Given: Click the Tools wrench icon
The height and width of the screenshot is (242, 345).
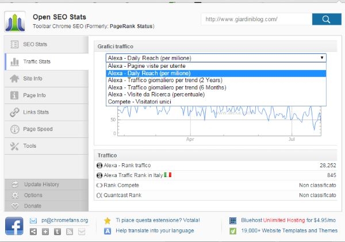Looking at the screenshot, I should [14, 146].
